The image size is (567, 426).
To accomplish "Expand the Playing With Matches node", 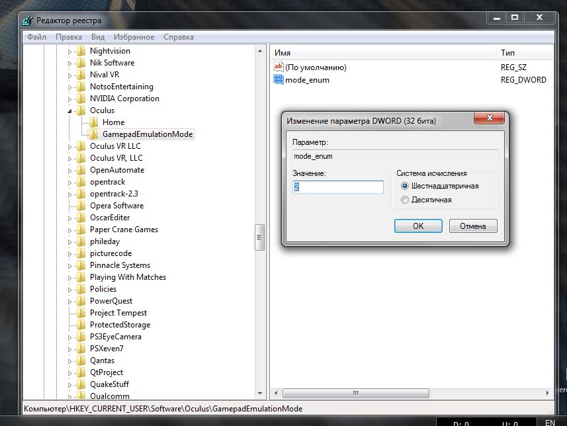I will 69,278.
